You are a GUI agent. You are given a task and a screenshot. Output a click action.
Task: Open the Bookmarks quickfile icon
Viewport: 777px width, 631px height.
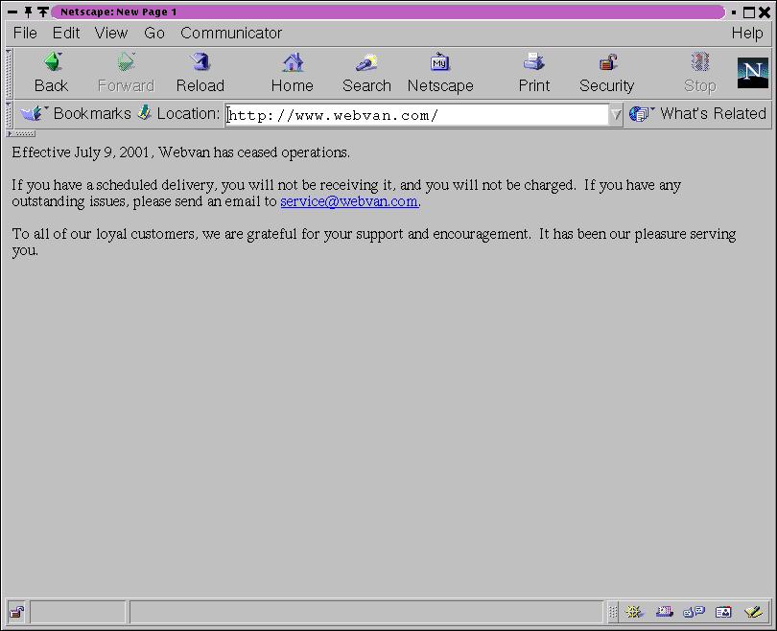click(33, 113)
